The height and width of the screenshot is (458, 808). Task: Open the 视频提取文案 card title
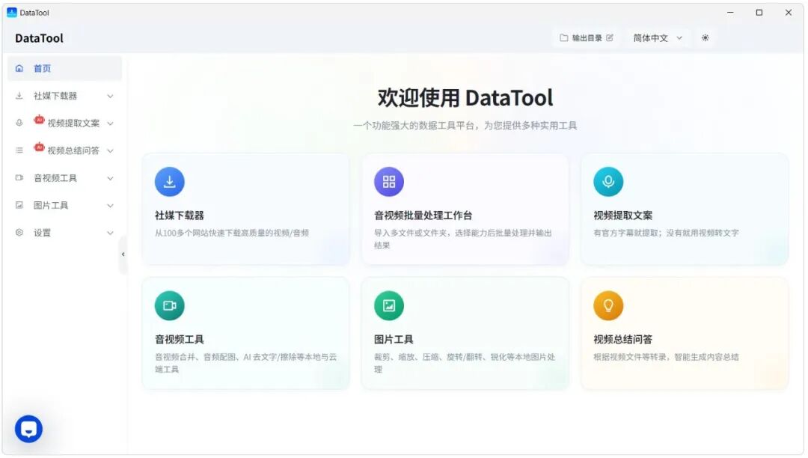[x=623, y=216]
